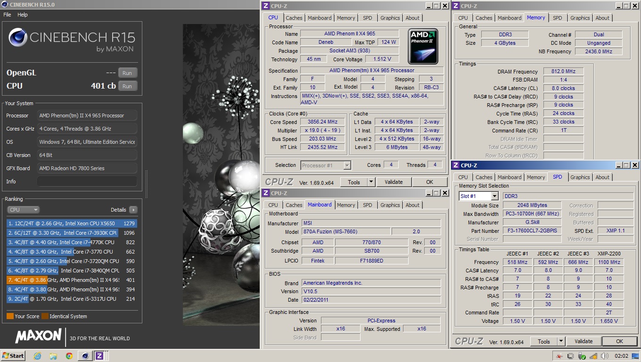This screenshot has width=641, height=362.
Task: Click Validate in SPD CPU-Z window
Action: pyautogui.click(x=583, y=341)
